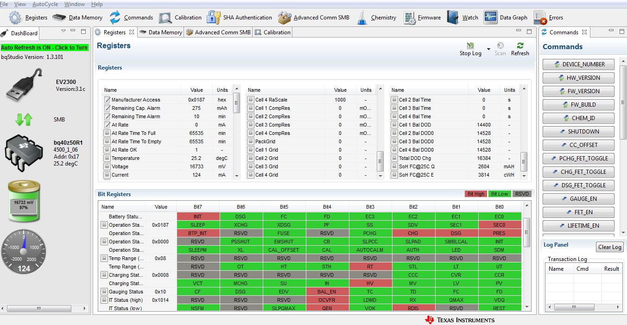Open the Data Graph toolbar icon

(x=490, y=18)
